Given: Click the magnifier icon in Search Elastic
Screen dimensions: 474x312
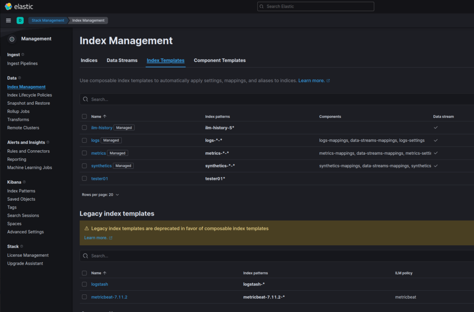Looking at the screenshot, I should [262, 6].
